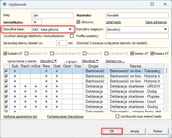Click the Zaznacz wszystkie link
This screenshot has width=172, height=138.
click(x=115, y=61)
